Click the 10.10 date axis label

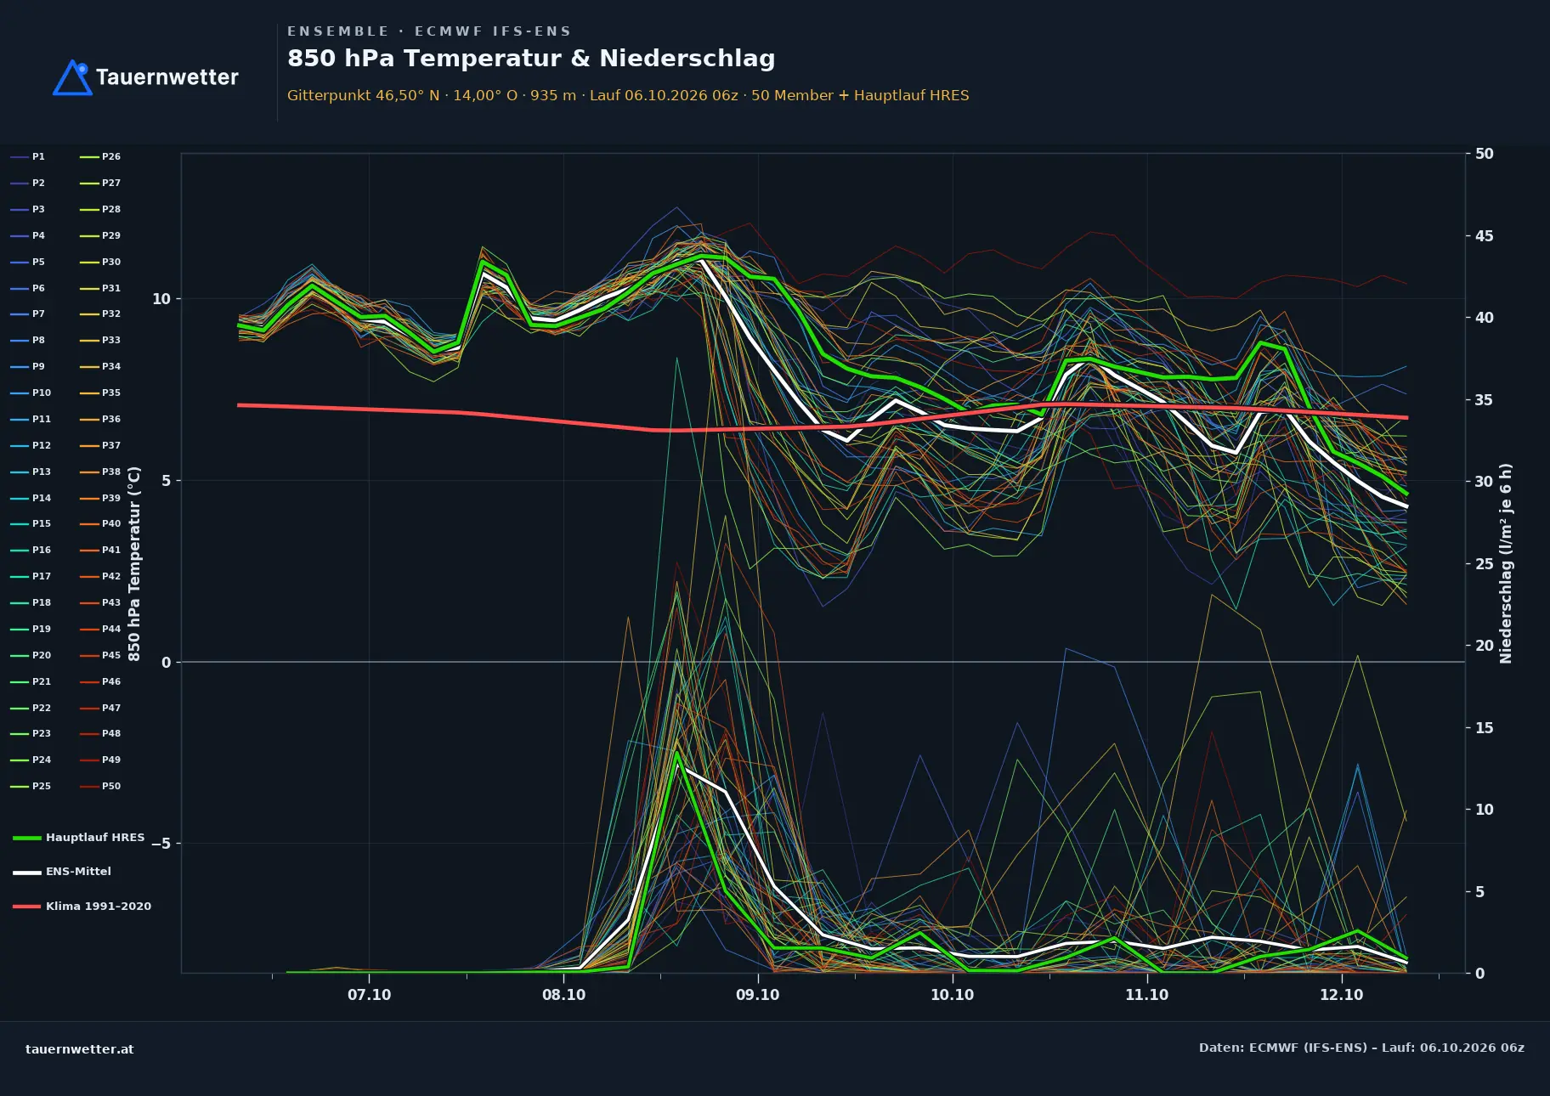[953, 995]
